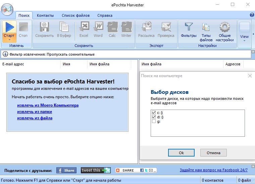
Task: Share on Facebook button
Action: [x=66, y=170]
